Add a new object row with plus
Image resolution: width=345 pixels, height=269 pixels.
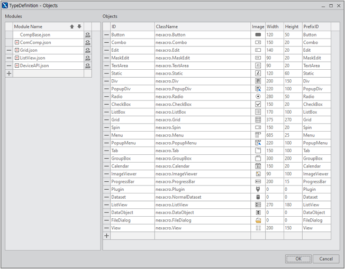coord(106,236)
